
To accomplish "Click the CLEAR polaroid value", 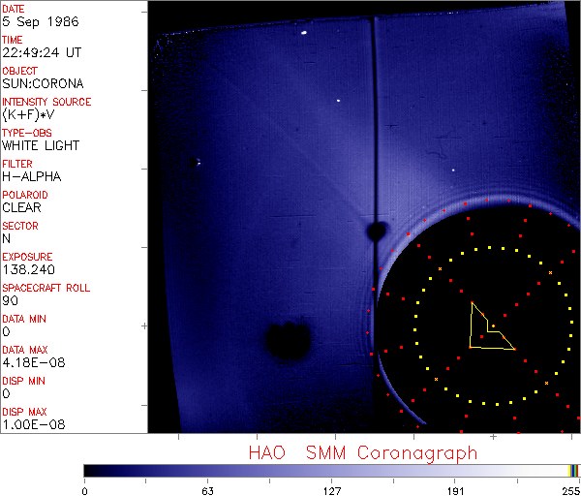I will coord(21,207).
